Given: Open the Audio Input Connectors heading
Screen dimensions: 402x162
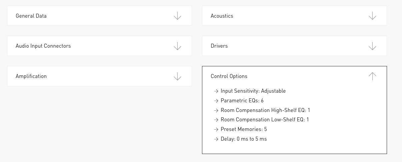Looking at the screenshot, I should (43, 46).
